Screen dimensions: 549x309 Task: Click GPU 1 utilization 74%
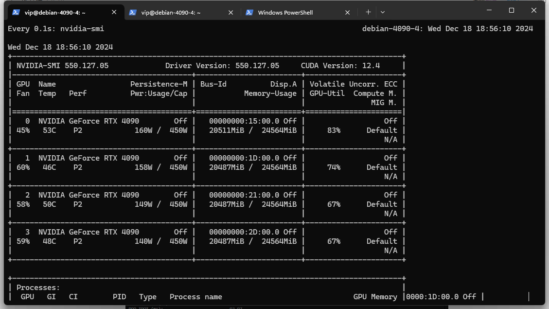pyautogui.click(x=334, y=167)
